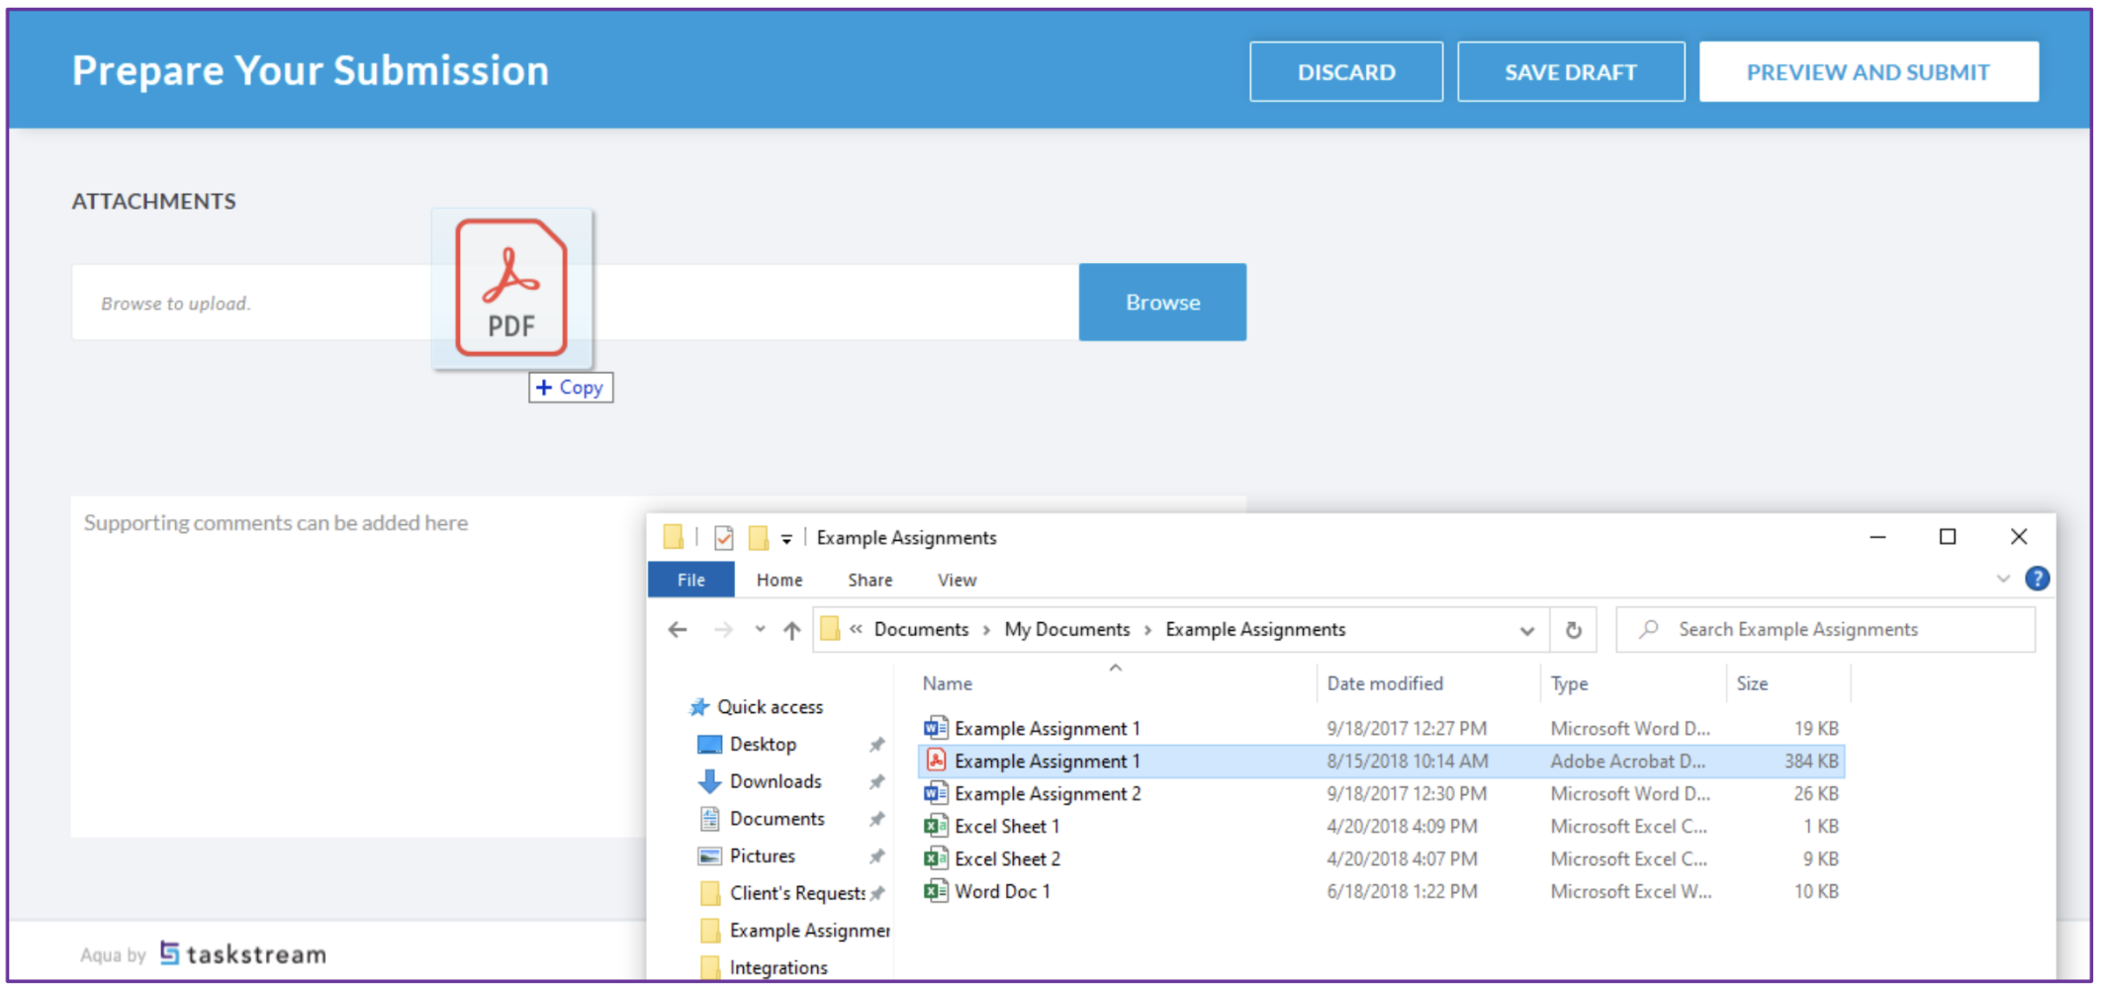Click the icon of Word Doc 1

(935, 892)
